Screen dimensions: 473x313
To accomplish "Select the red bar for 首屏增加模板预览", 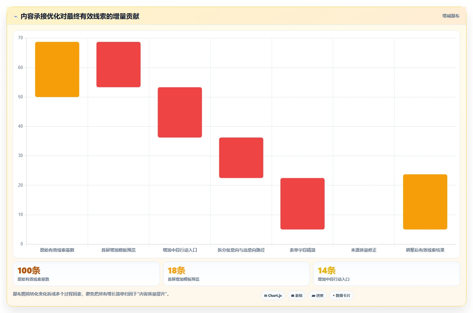I will coord(119,64).
